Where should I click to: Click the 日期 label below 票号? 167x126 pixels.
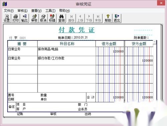pos(11,99)
